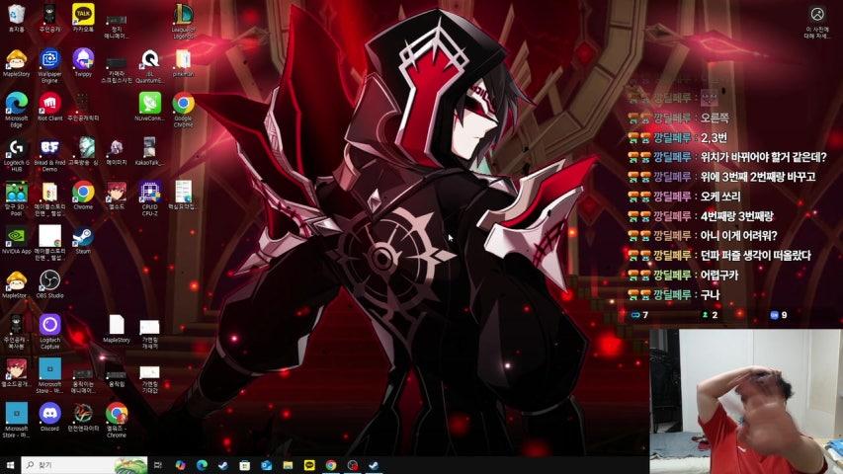Open the 3D Pool game shortcut

coord(16,198)
